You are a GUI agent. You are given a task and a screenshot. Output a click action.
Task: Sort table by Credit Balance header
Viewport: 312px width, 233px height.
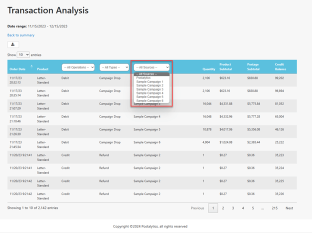pyautogui.click(x=280, y=67)
